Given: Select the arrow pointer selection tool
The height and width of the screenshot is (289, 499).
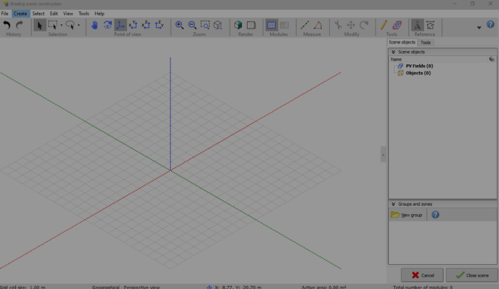Looking at the screenshot, I should (x=40, y=25).
